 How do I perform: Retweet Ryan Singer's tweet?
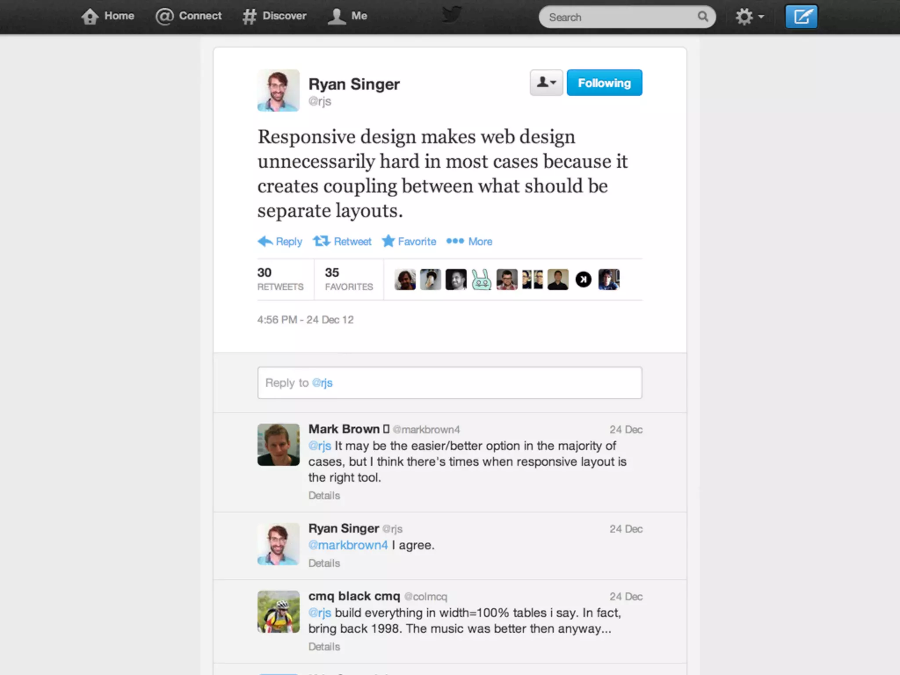[342, 241]
